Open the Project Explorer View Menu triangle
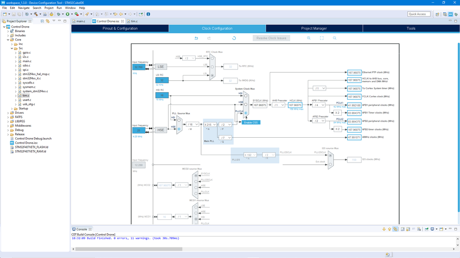Screen dimensions: 460x258 [x=54, y=21]
